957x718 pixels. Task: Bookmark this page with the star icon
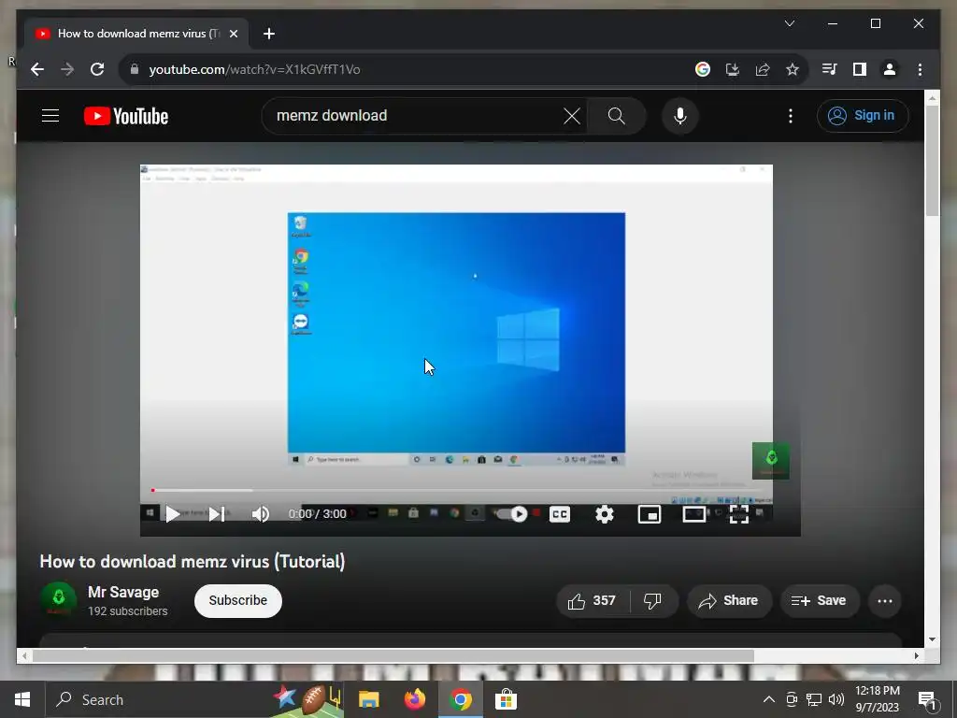pos(793,69)
